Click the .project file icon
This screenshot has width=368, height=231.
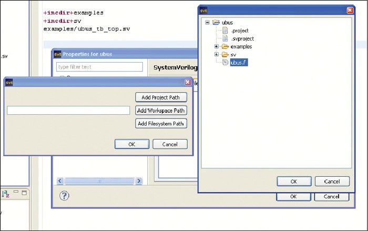(x=225, y=31)
